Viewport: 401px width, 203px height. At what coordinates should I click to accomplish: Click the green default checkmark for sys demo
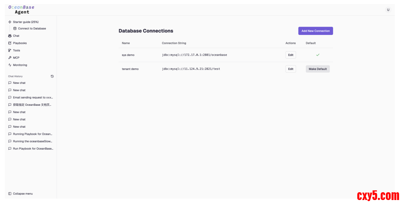point(317,55)
